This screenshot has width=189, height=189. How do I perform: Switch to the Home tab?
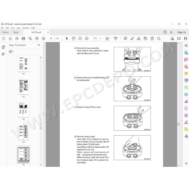pyautogui.click(x=5, y=32)
